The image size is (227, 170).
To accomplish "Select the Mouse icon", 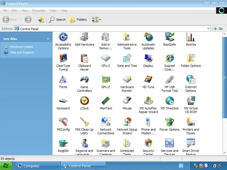I will [x=127, y=101].
